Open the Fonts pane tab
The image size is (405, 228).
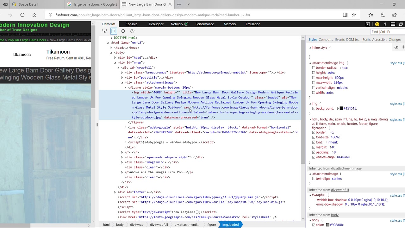point(367,40)
